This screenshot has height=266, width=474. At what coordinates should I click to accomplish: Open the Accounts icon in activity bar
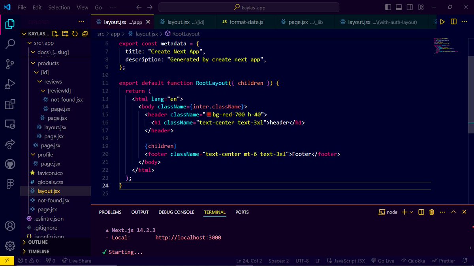coord(10,227)
